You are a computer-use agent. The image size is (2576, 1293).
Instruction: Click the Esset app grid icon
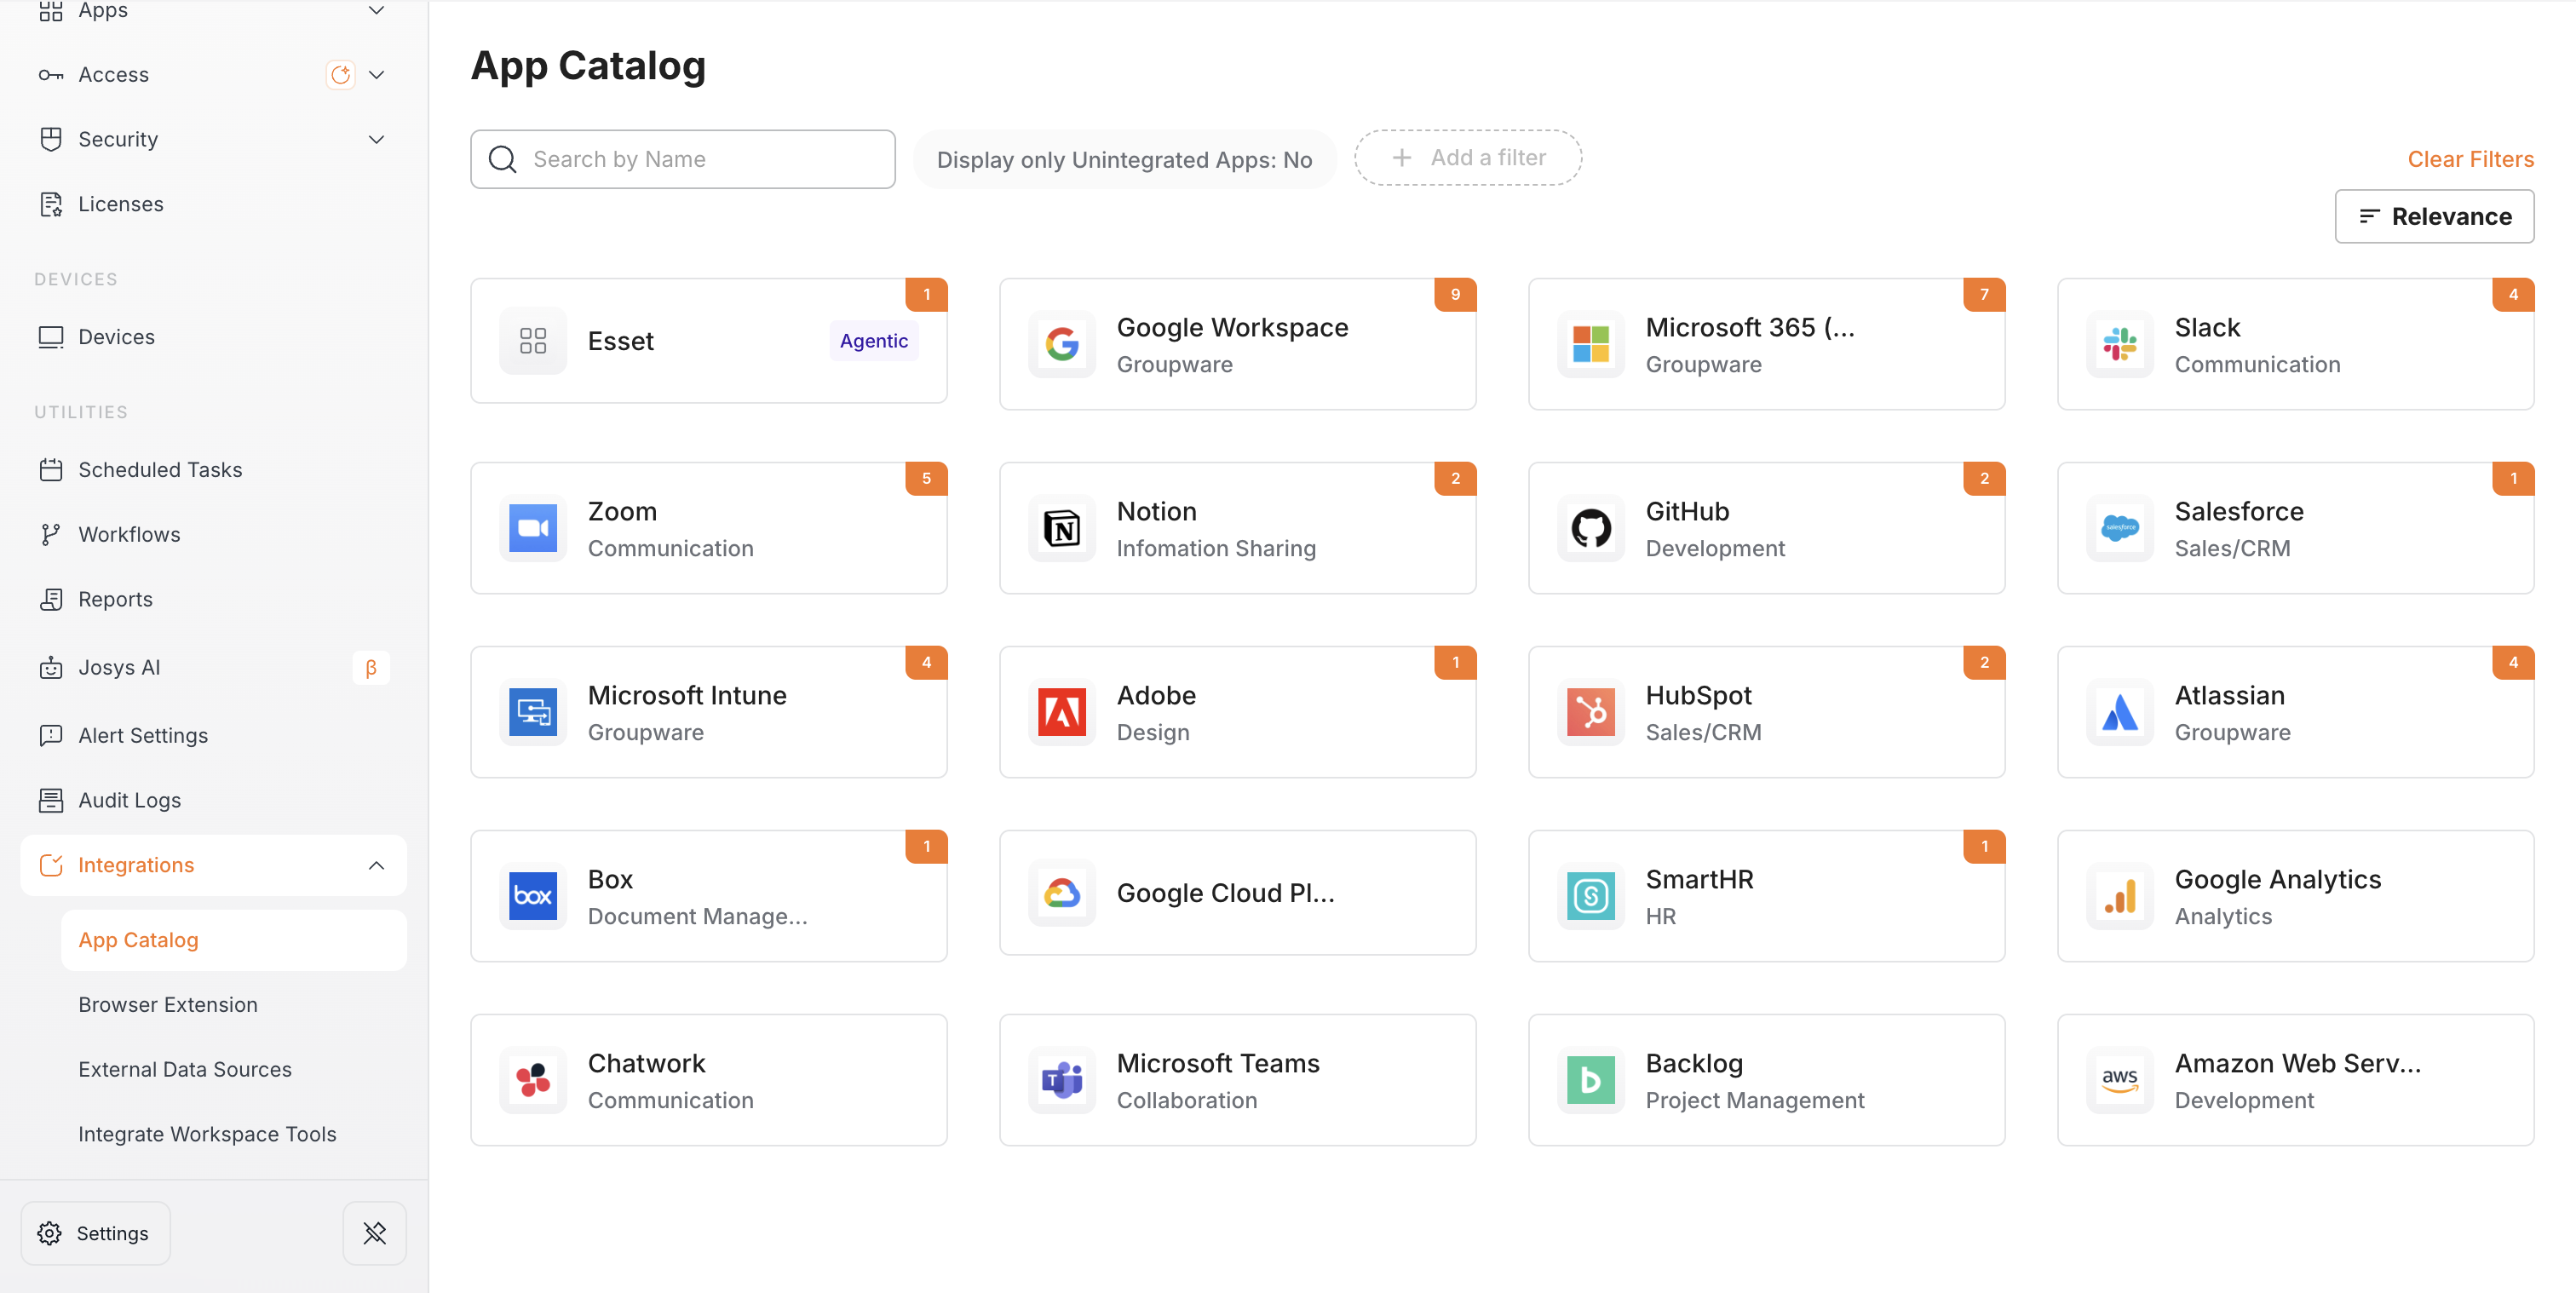tap(533, 341)
